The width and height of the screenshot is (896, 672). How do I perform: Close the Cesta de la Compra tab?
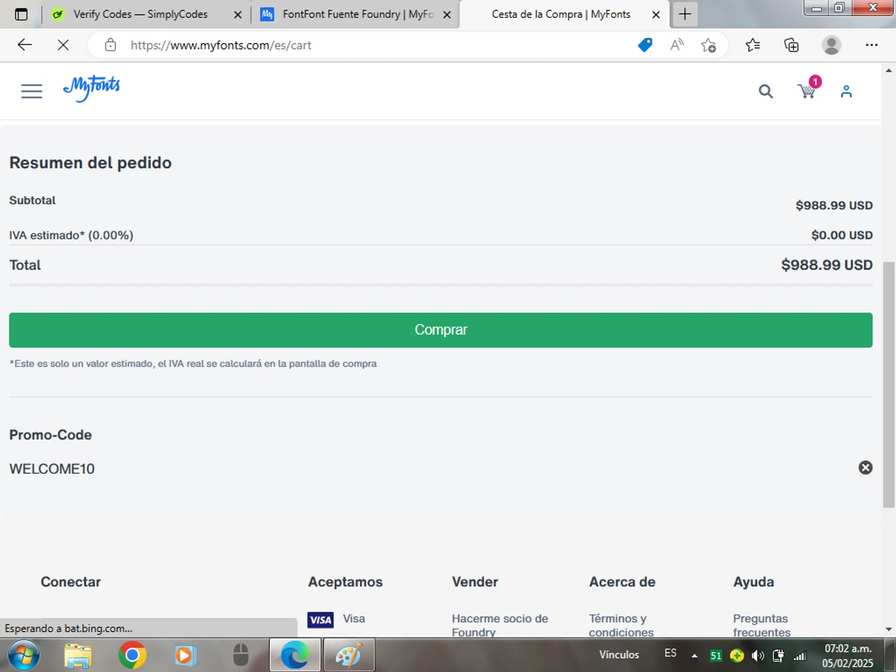656,15
